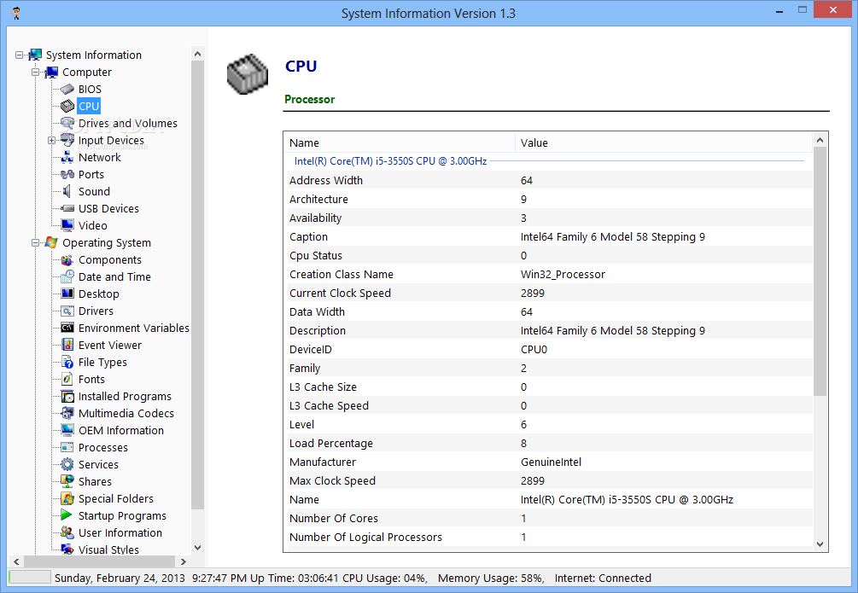Select the USB Devices entry
The height and width of the screenshot is (593, 858).
coord(108,208)
